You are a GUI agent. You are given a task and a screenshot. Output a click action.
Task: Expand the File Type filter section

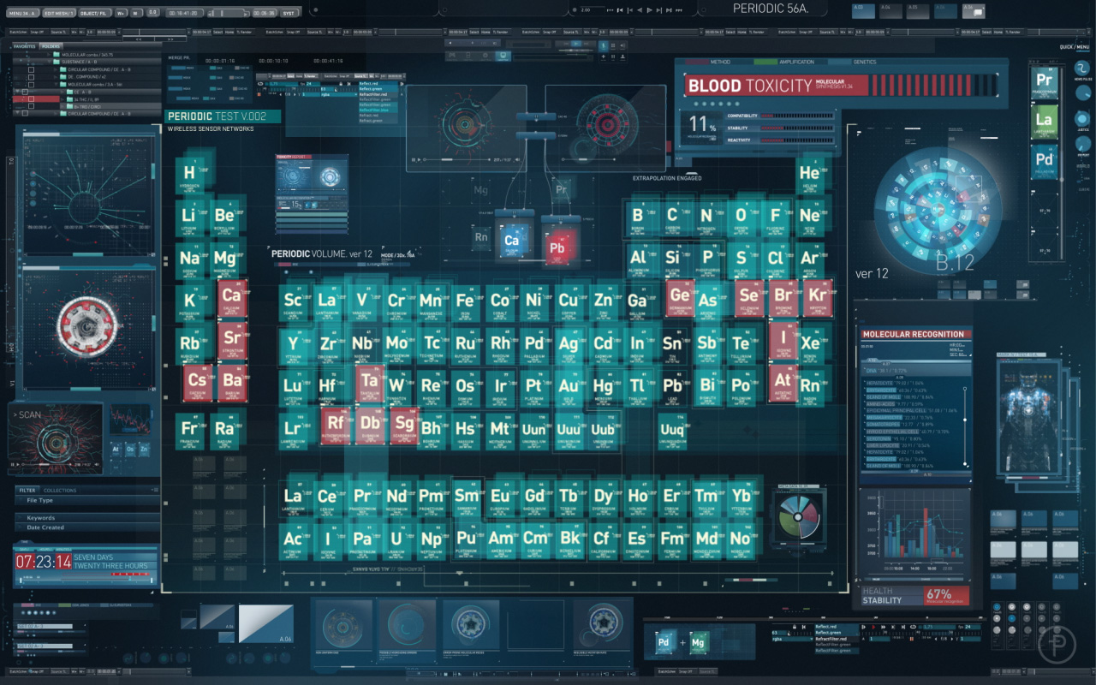40,500
